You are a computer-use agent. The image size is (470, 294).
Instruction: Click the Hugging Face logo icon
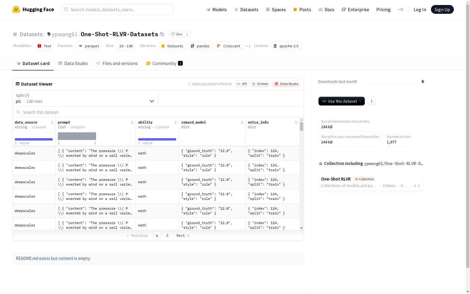click(16, 9)
